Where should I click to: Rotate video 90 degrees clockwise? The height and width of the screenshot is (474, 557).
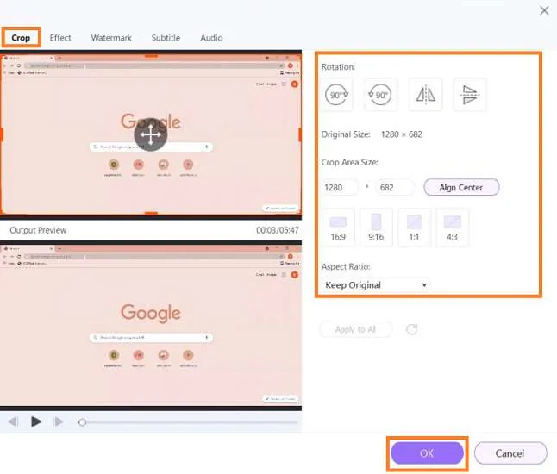[337, 95]
